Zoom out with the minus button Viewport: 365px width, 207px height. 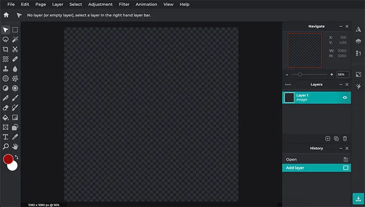click(287, 74)
